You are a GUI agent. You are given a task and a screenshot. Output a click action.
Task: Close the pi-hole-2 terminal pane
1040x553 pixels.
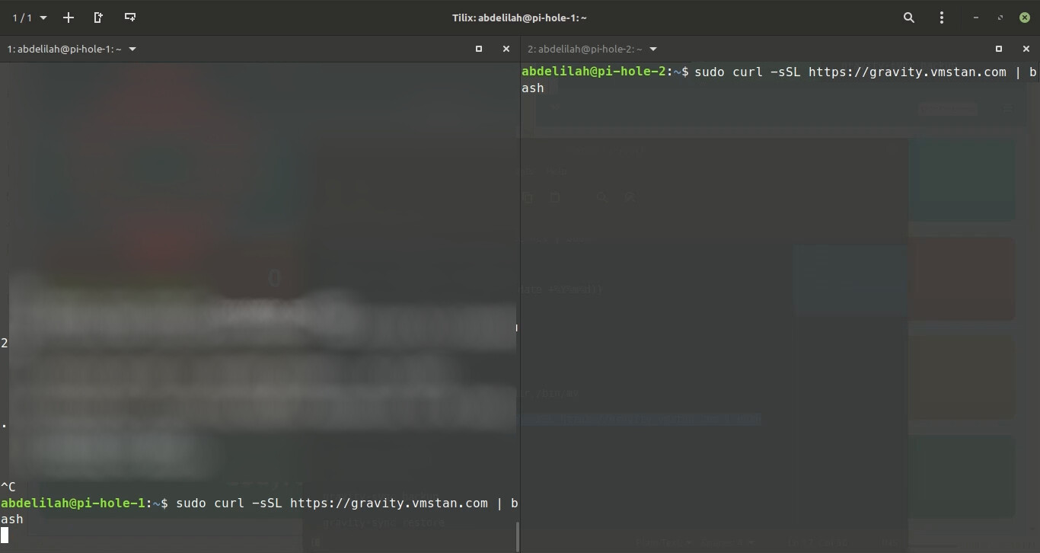point(1026,49)
